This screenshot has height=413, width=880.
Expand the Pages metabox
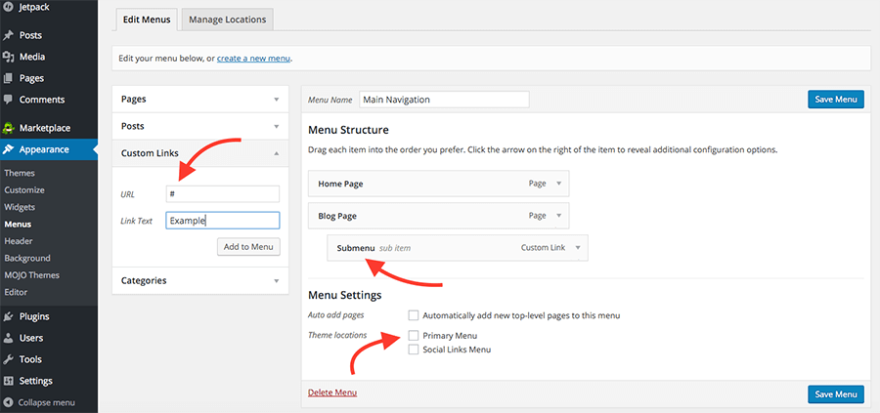pos(276,100)
